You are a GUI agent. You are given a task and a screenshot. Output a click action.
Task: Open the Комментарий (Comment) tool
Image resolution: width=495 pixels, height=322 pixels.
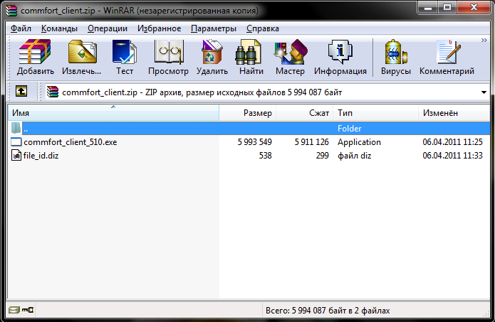tap(448, 52)
